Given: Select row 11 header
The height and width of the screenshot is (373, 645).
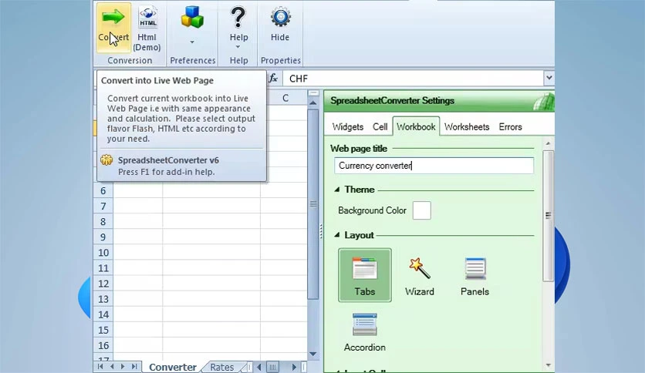Looking at the screenshot, I should pyautogui.click(x=103, y=268).
